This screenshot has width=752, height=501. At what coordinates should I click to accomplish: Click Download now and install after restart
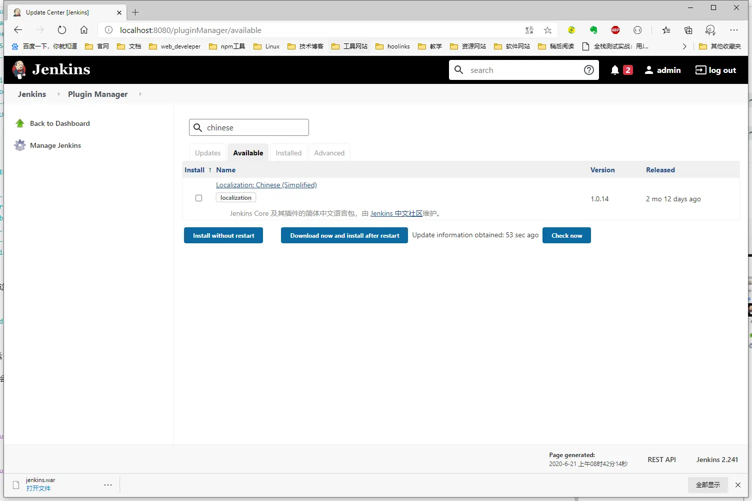[x=344, y=235]
